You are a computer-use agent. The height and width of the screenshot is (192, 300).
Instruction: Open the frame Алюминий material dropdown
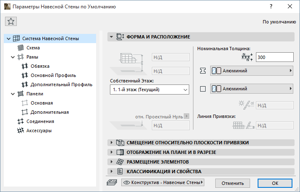pos(252,71)
